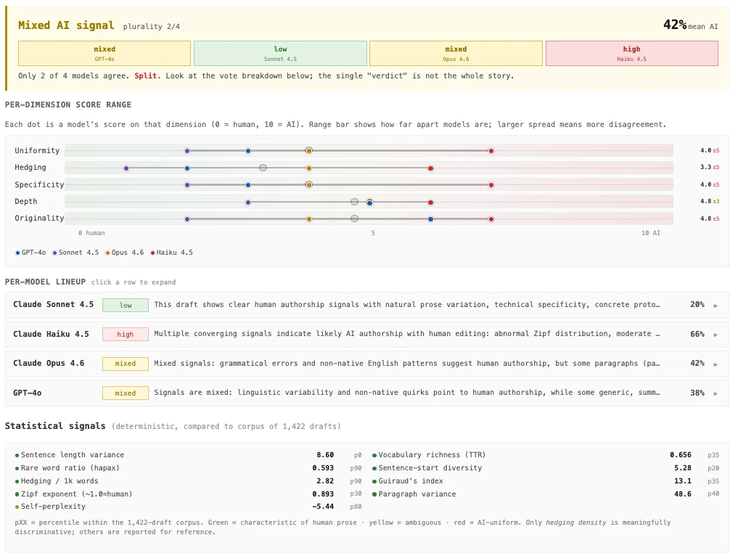Click the mixed badge for Claude Opus 4.6
This screenshot has width=738, height=556.
tap(126, 364)
